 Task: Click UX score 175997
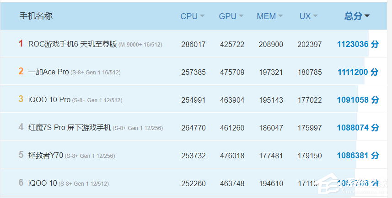coord(310,128)
